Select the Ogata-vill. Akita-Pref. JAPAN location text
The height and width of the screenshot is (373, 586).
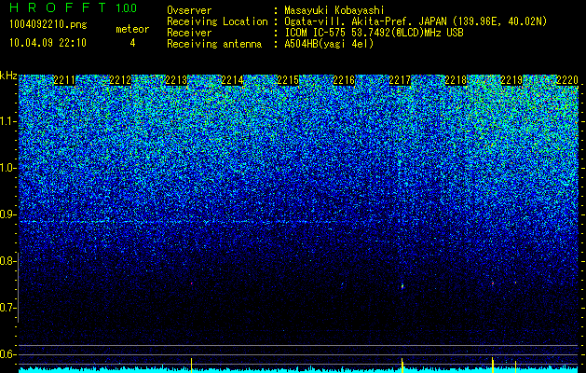click(416, 21)
